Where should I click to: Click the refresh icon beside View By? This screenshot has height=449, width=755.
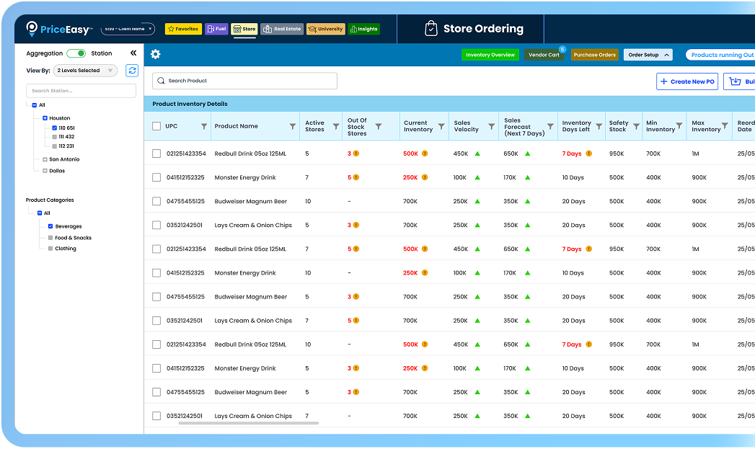coord(131,71)
